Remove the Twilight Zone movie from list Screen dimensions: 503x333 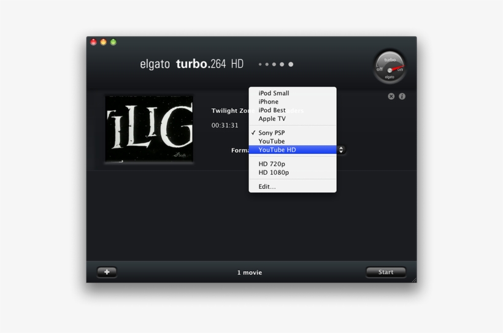[391, 96]
